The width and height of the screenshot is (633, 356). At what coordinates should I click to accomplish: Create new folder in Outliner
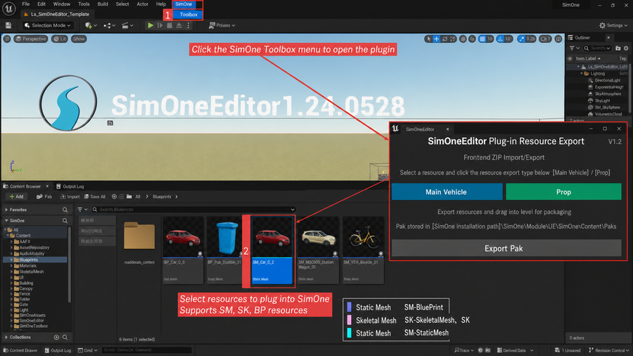click(618, 48)
